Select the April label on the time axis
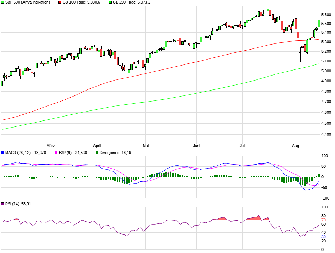Screen dimensions: 335x253 click(x=97, y=145)
